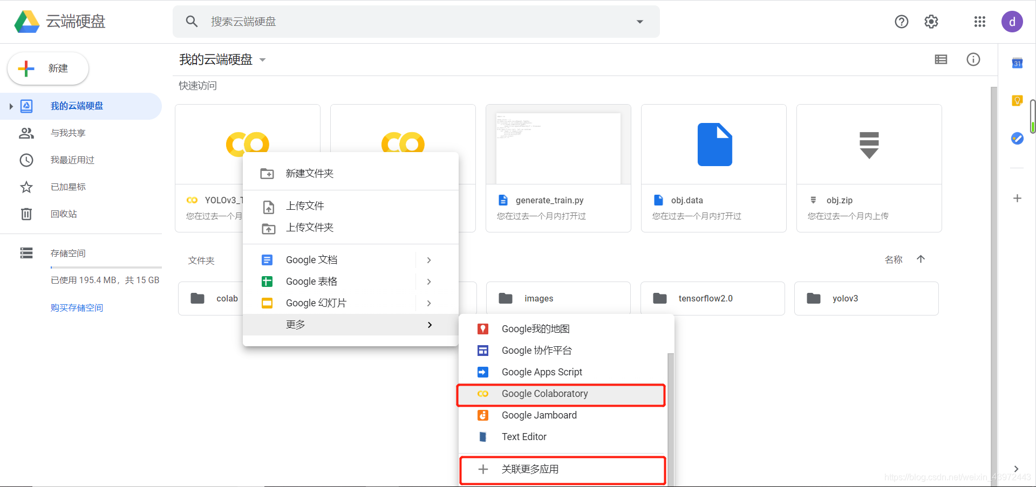This screenshot has height=487, width=1036.
Task: Open the Calendar side panel icon
Action: click(1017, 63)
